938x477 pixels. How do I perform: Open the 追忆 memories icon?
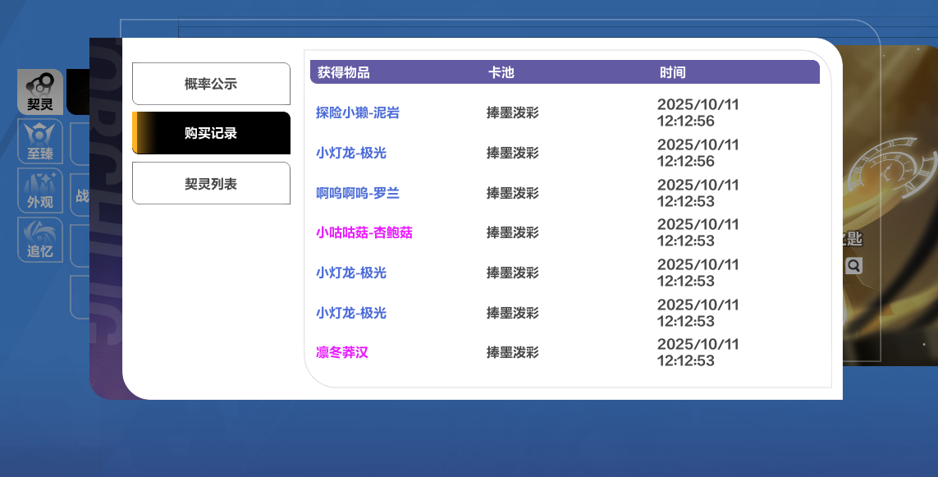pyautogui.click(x=39, y=240)
